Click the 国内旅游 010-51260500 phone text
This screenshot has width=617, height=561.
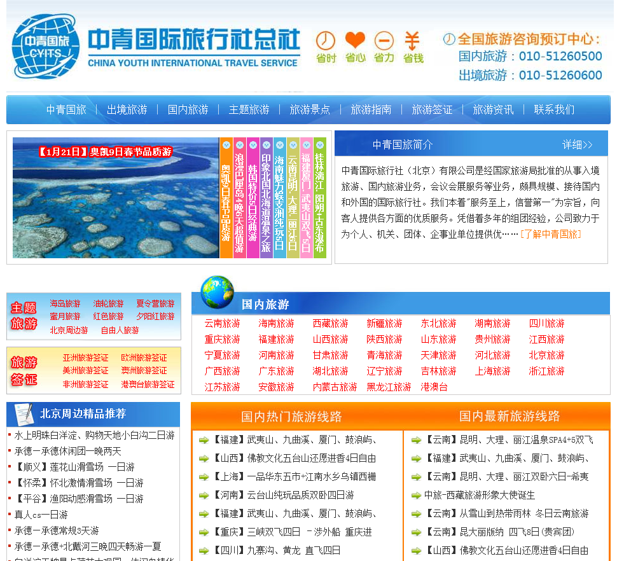click(530, 56)
